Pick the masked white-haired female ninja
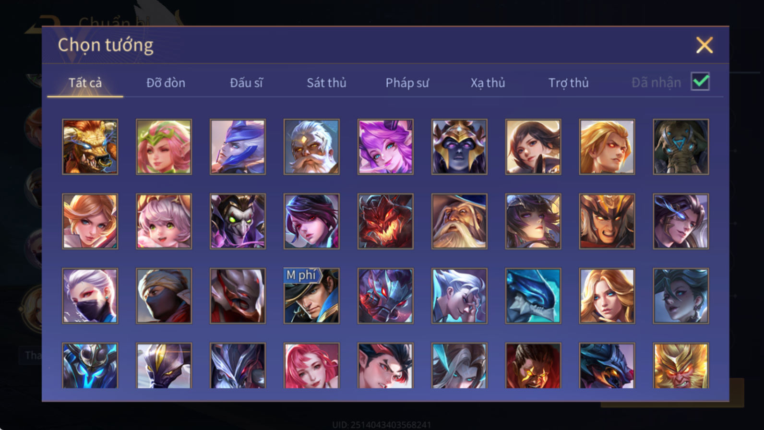Screen dimensions: 764x430 point(90,296)
